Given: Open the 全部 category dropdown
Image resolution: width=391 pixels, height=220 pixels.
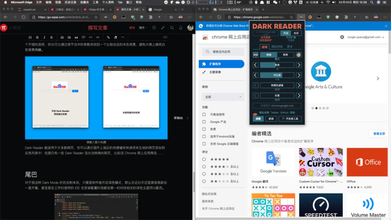Looking at the screenshot, I should [223, 97].
